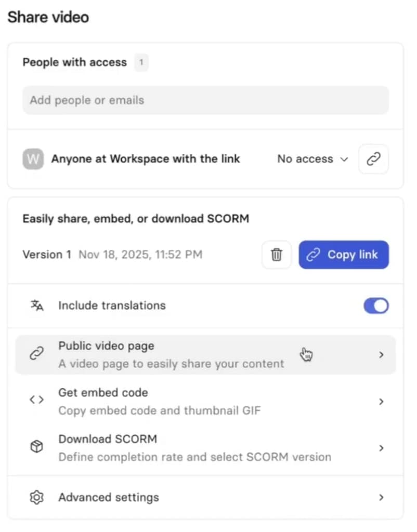This screenshot has width=417, height=532.
Task: Expand the Download SCORM chevron
Action: (x=382, y=447)
